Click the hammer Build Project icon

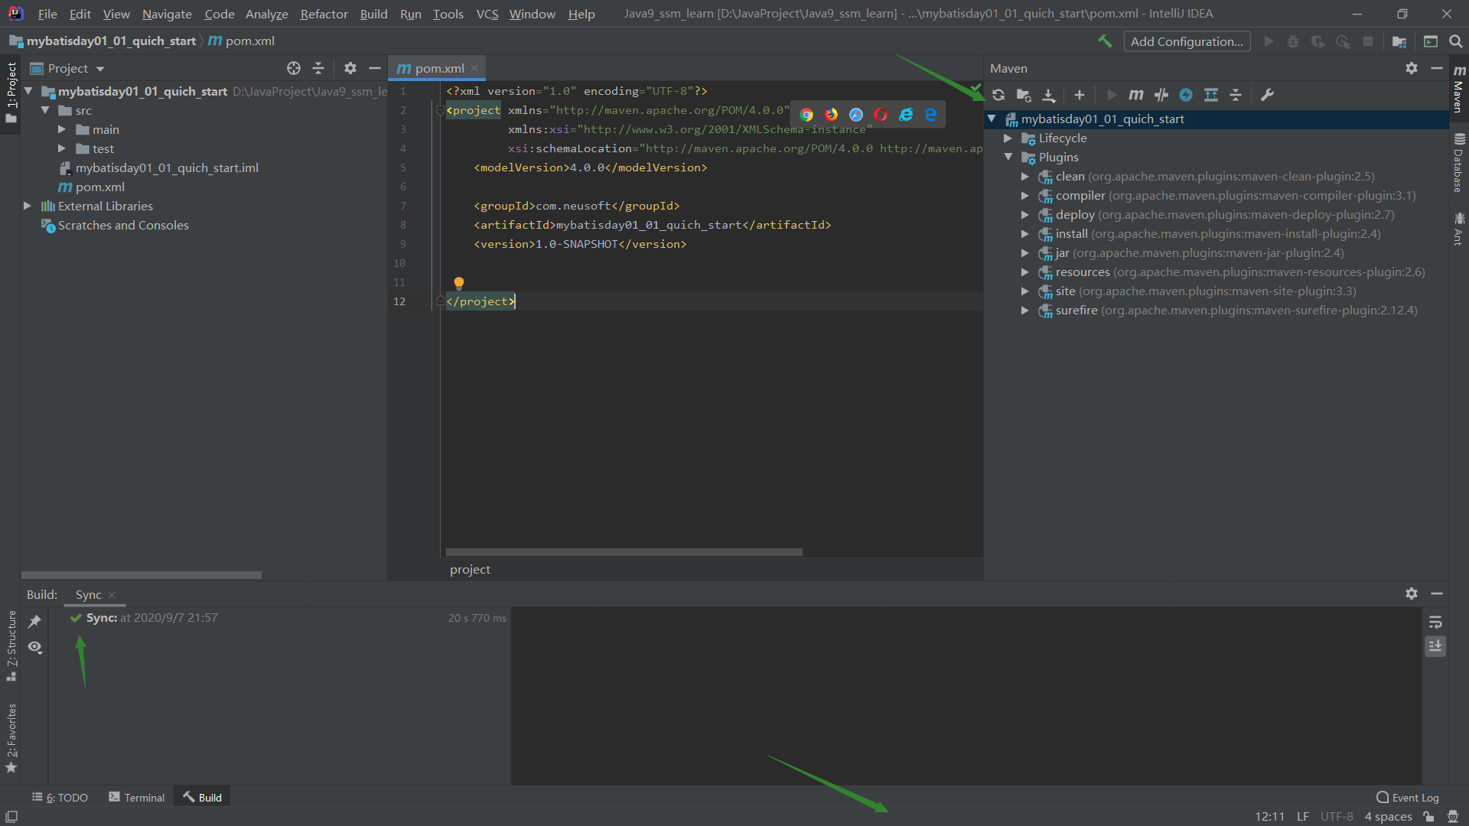[x=1104, y=41]
